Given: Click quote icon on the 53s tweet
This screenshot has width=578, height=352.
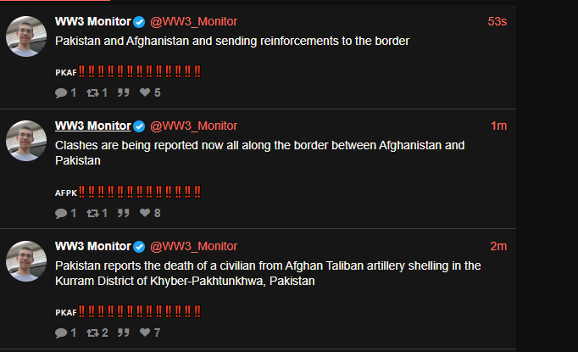Looking at the screenshot, I should point(124,92).
